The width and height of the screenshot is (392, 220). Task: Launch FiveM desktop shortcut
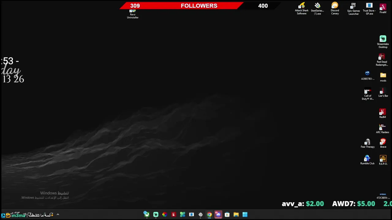coord(383,9)
